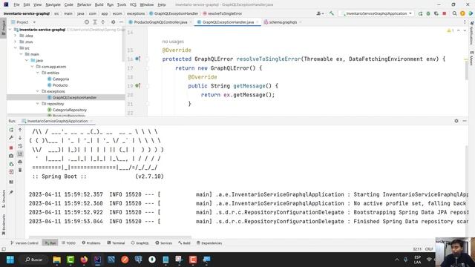Open the Build menu

pos(99,4)
